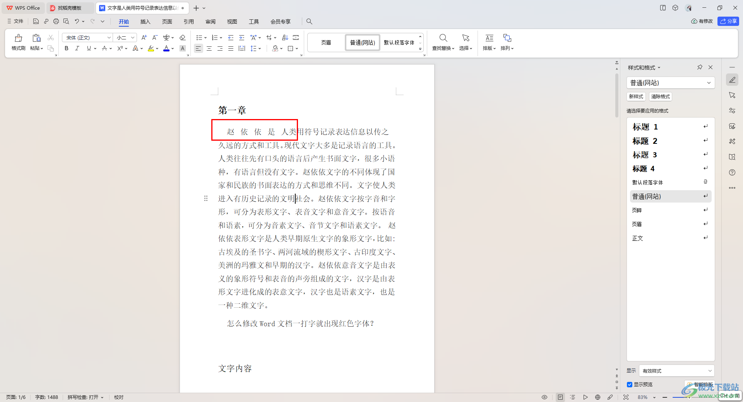Open the 插入 ribbon tab

145,22
